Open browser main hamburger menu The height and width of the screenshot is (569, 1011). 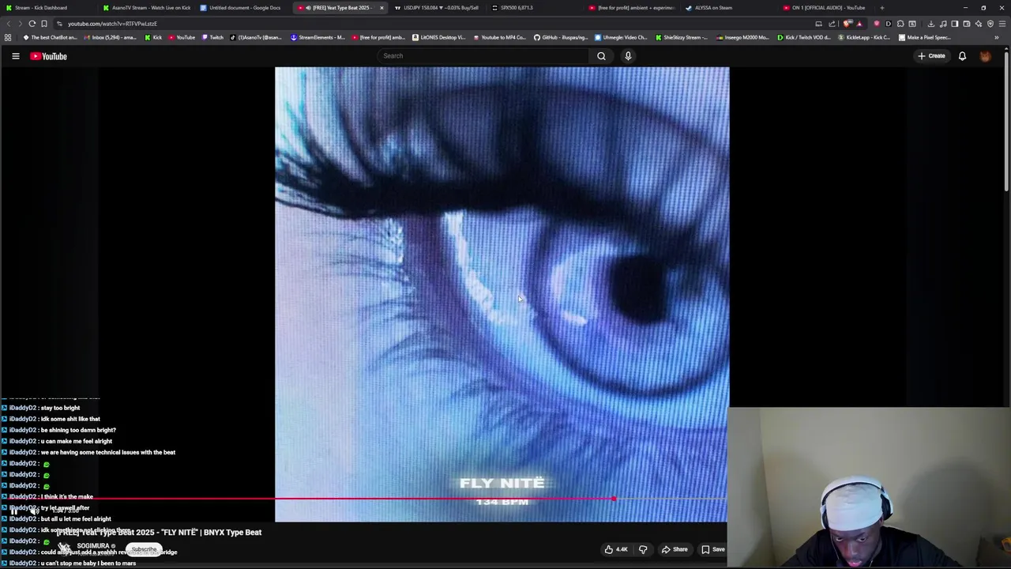(x=1002, y=24)
